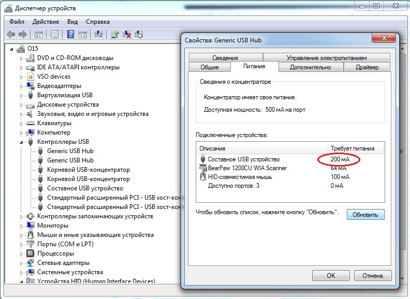Click the Сетевые адаптеры icon
Image resolution: width=410 pixels, height=299 pixels.
pos(31,263)
